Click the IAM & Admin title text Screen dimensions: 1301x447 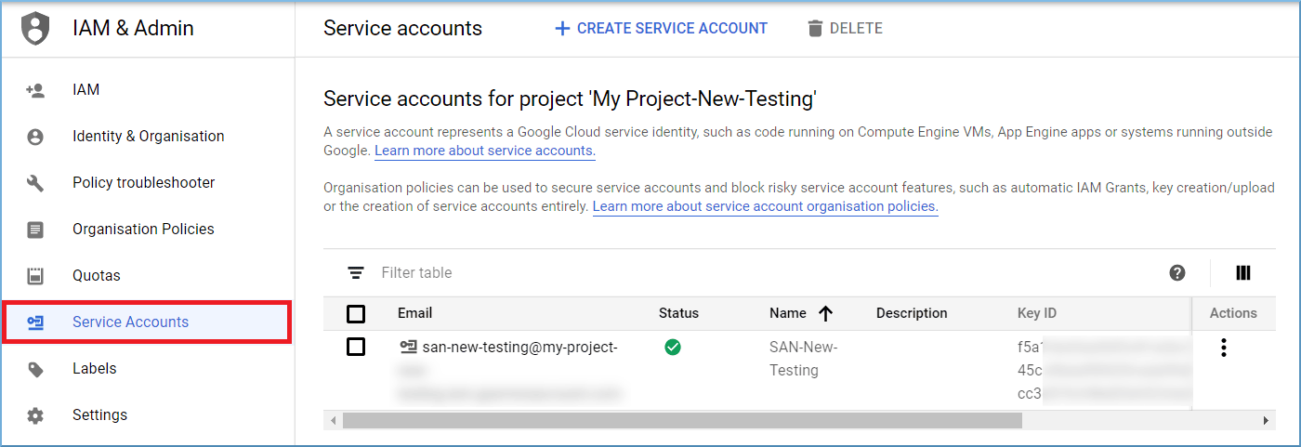tap(133, 29)
